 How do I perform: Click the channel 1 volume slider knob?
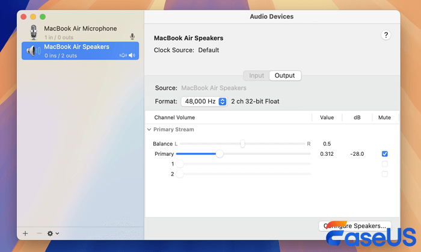180,164
